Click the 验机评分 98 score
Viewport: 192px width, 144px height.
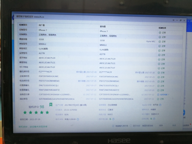click(36, 107)
